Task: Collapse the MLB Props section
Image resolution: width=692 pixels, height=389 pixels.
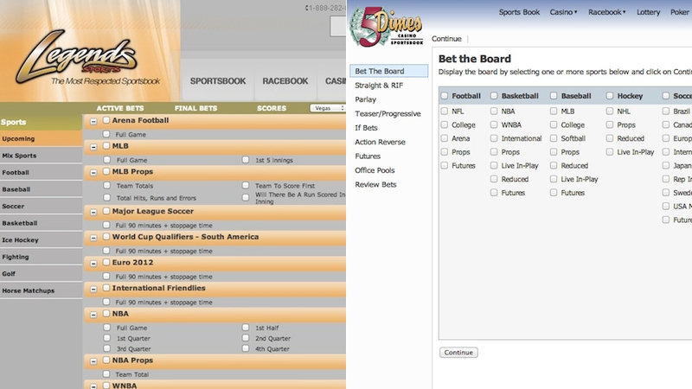Action: point(93,172)
